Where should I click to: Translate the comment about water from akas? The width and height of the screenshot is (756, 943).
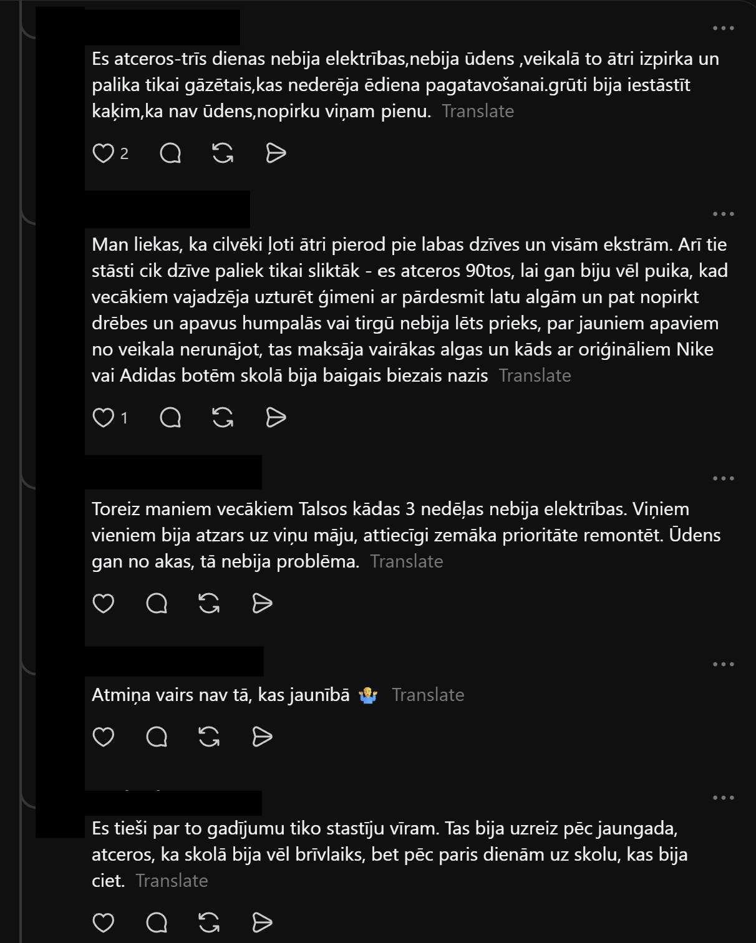407,561
